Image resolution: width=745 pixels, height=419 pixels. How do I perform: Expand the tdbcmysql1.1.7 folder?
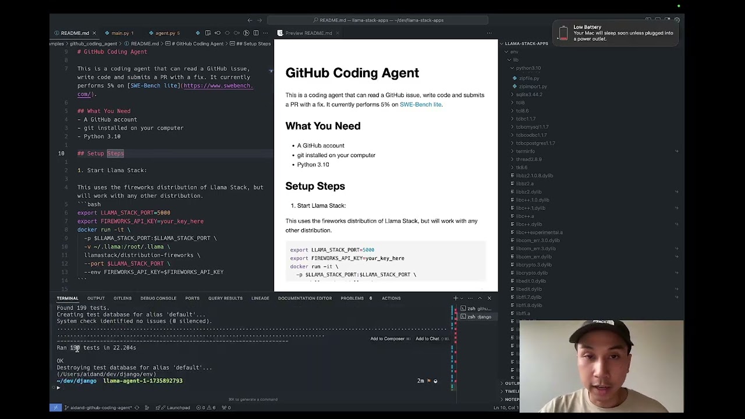[512, 127]
